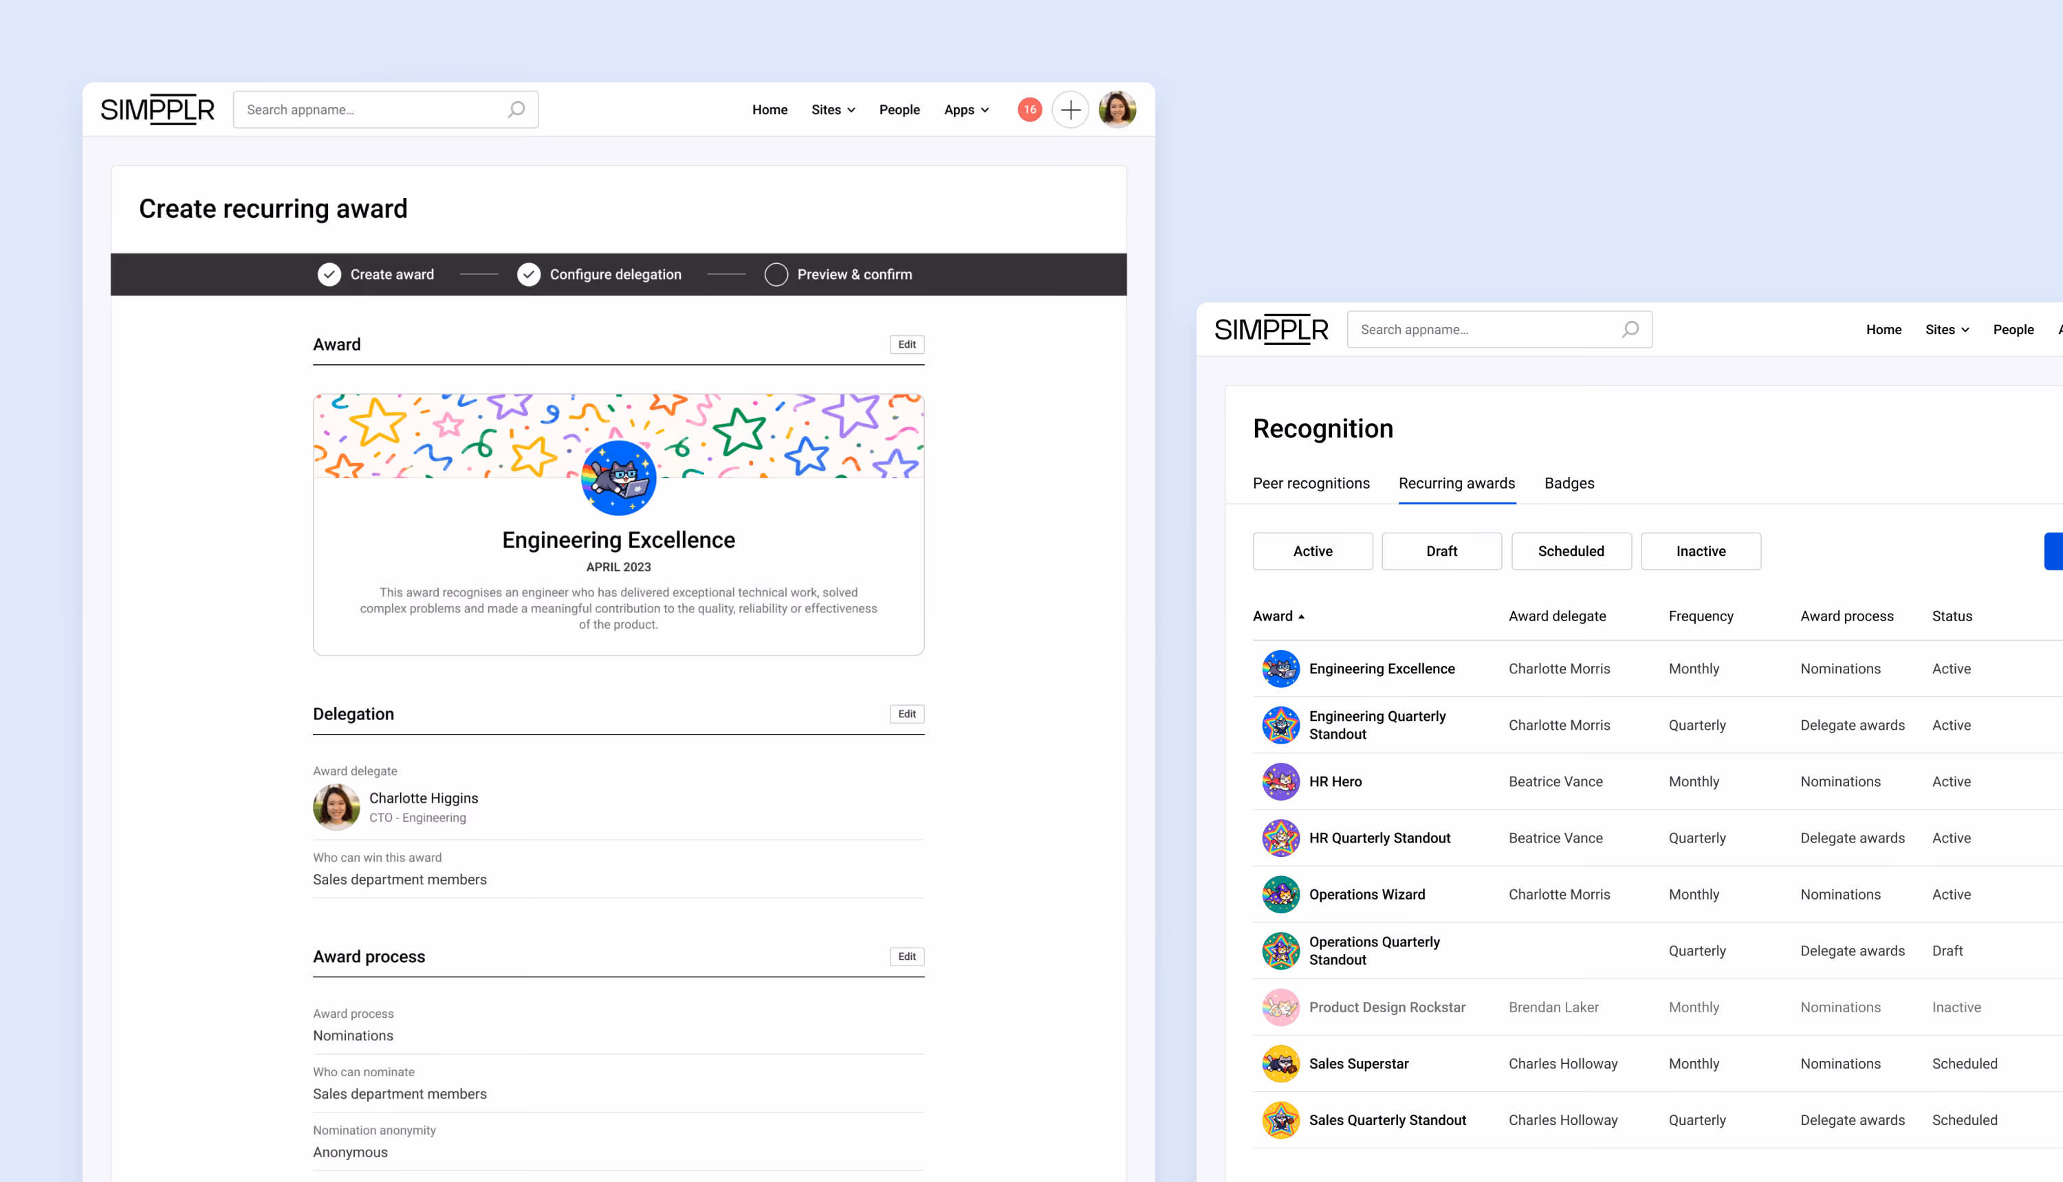The height and width of the screenshot is (1182, 2063).
Task: Open the HR Hero award link
Action: click(x=1335, y=782)
